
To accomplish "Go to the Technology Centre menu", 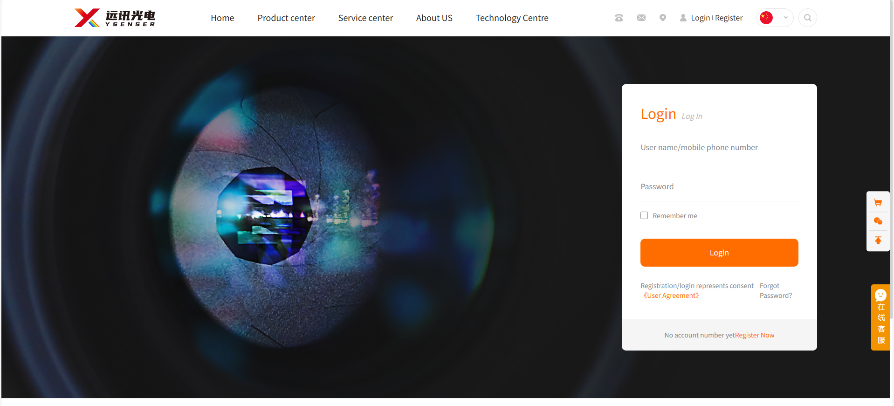I will (x=512, y=18).
